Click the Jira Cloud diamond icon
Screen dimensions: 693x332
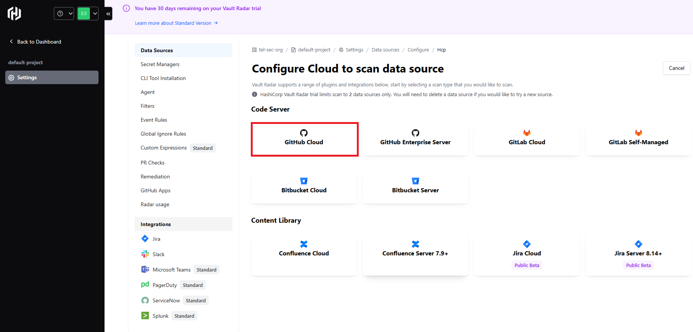[527, 244]
